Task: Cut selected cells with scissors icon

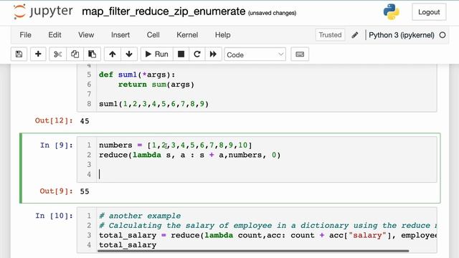Action: pos(57,54)
